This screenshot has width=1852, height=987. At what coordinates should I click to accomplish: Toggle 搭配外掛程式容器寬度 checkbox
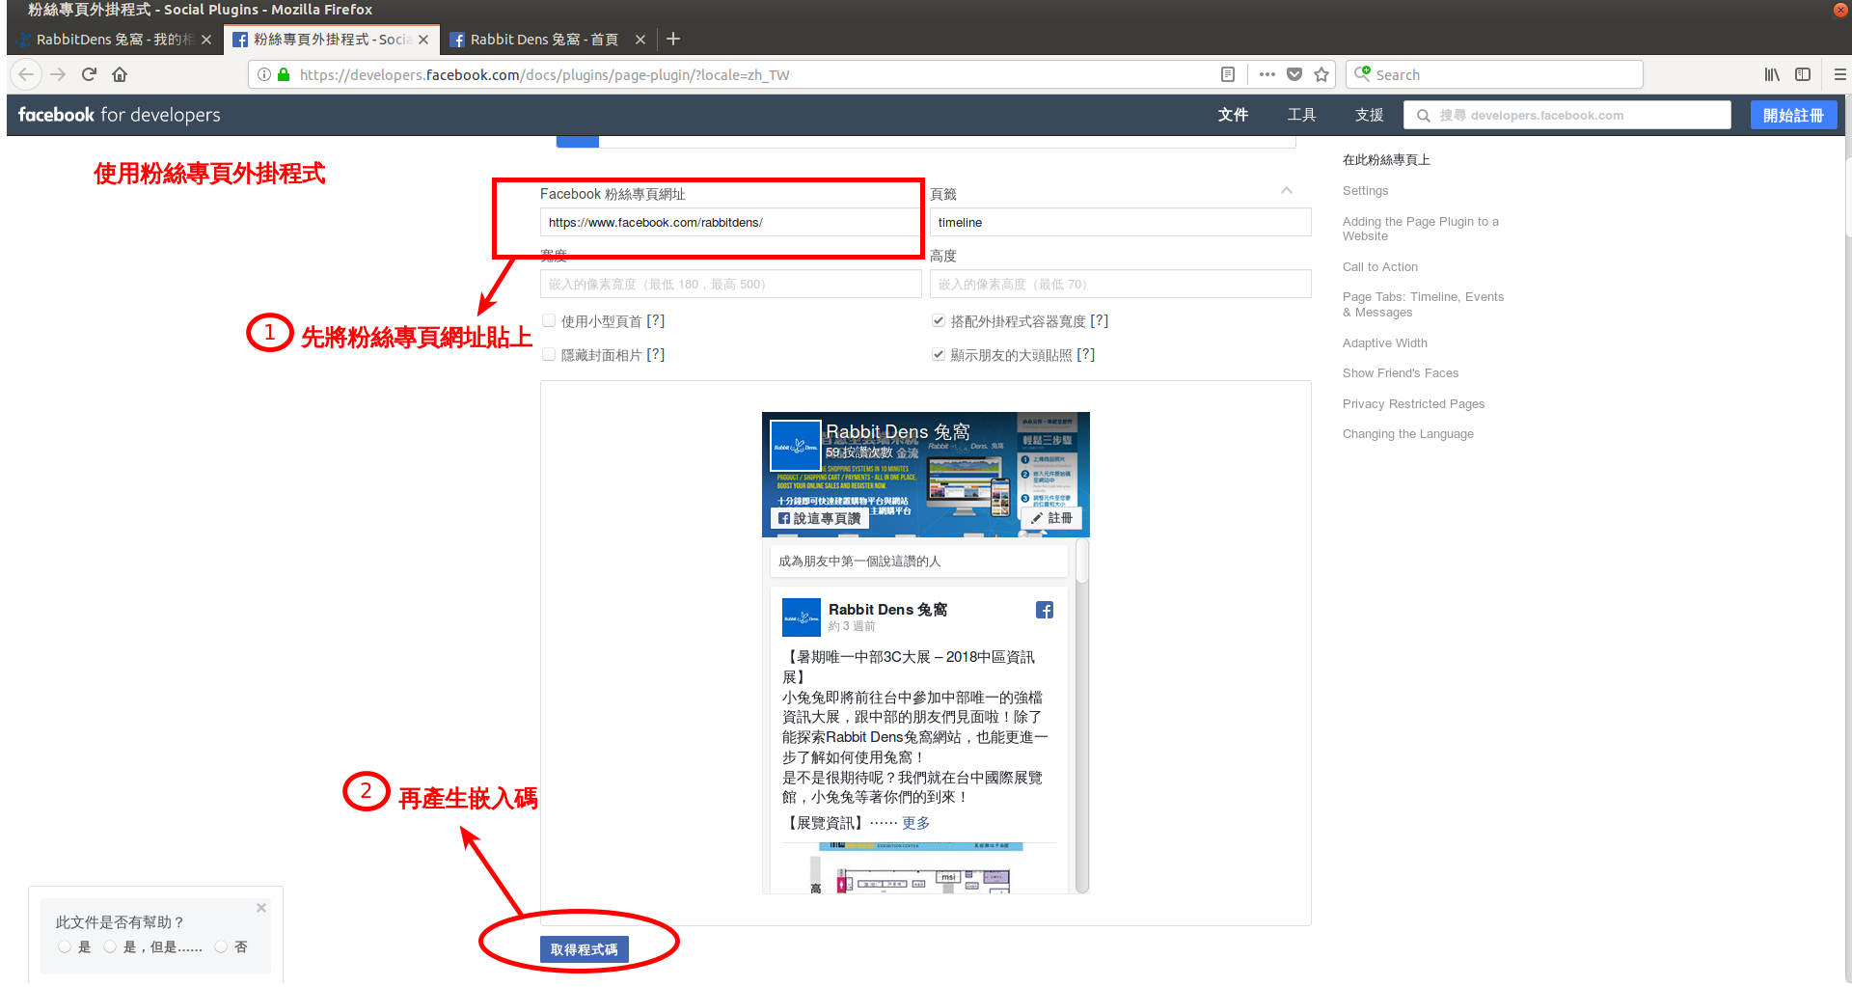click(939, 320)
